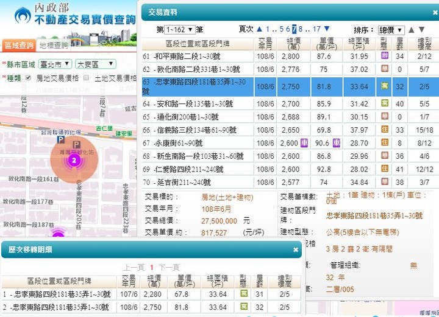
Task: Click purple 車 icon beside total price 2,600
Action: pyautogui.click(x=304, y=143)
